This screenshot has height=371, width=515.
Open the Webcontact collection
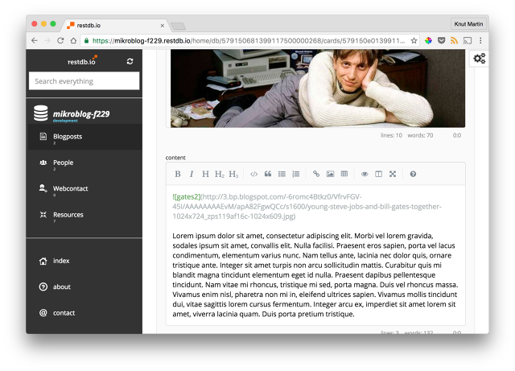85,189
